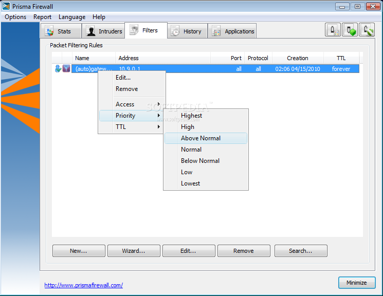This screenshot has height=296, width=383.
Task: Choose Remove in the context menu
Action: point(132,89)
